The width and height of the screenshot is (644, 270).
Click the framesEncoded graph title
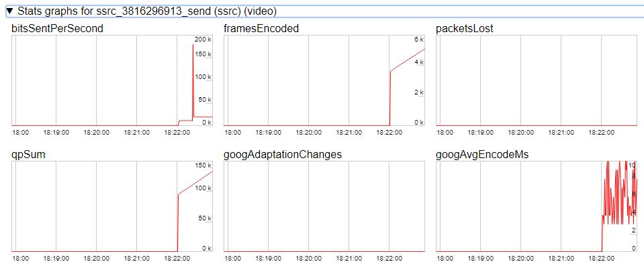click(261, 28)
